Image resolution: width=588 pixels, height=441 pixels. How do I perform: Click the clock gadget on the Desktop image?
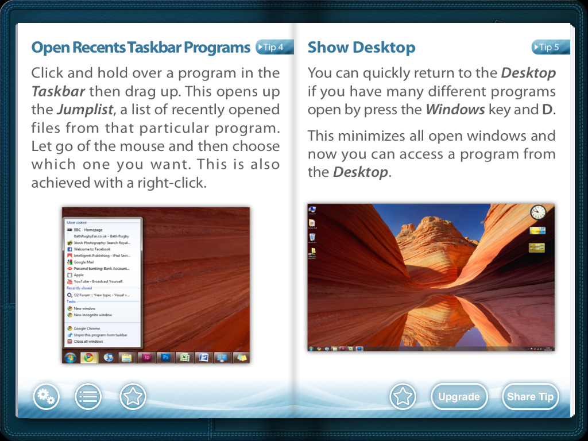click(x=537, y=212)
